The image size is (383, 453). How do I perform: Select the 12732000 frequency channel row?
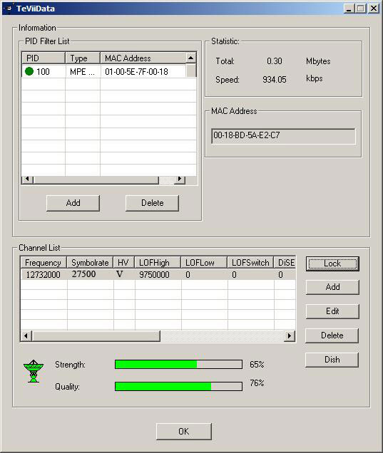click(x=158, y=274)
